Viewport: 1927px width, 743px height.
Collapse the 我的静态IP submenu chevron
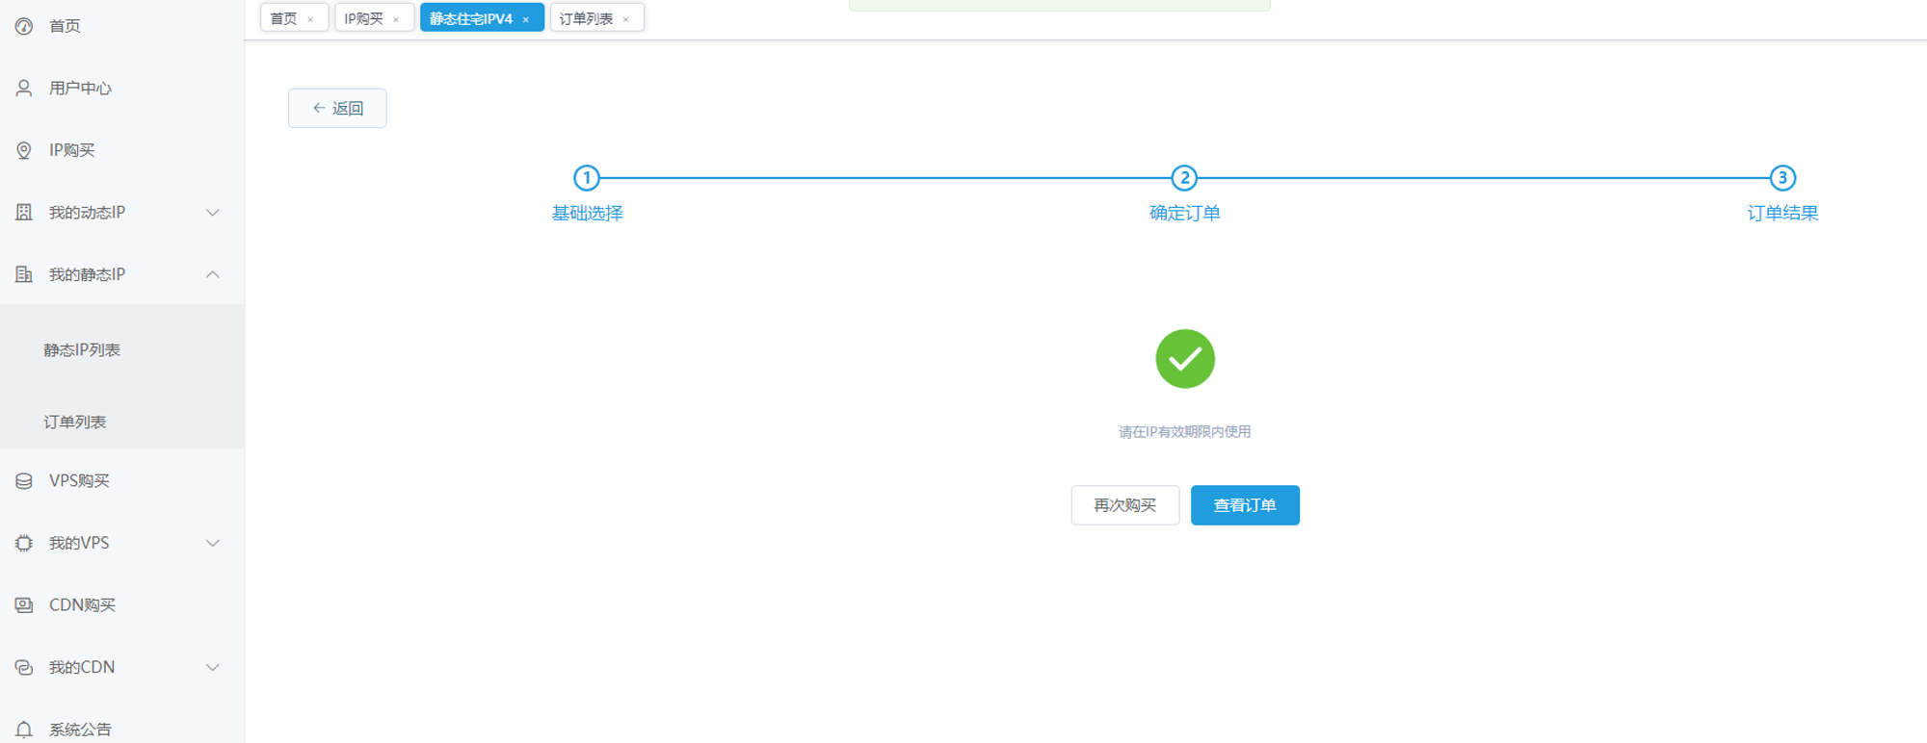click(213, 274)
